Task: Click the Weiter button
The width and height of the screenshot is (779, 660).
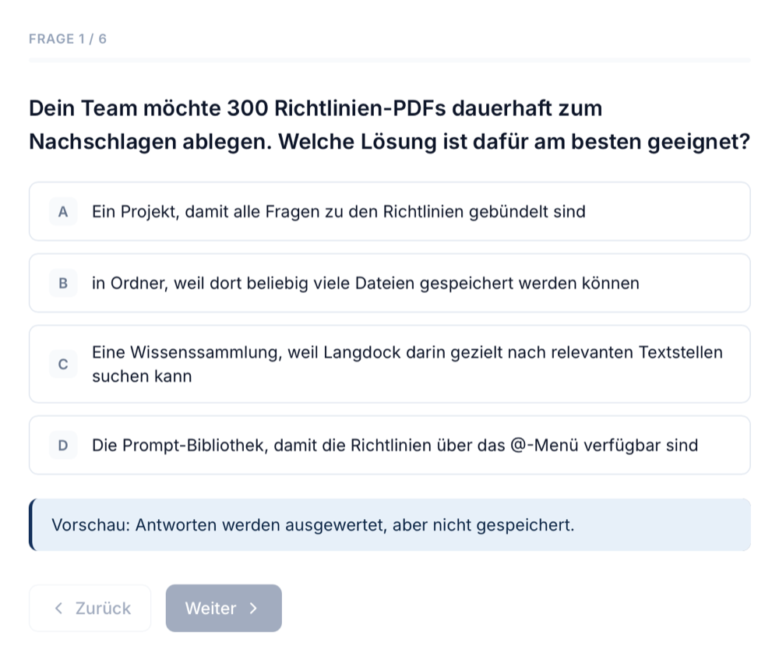Action: 224,609
